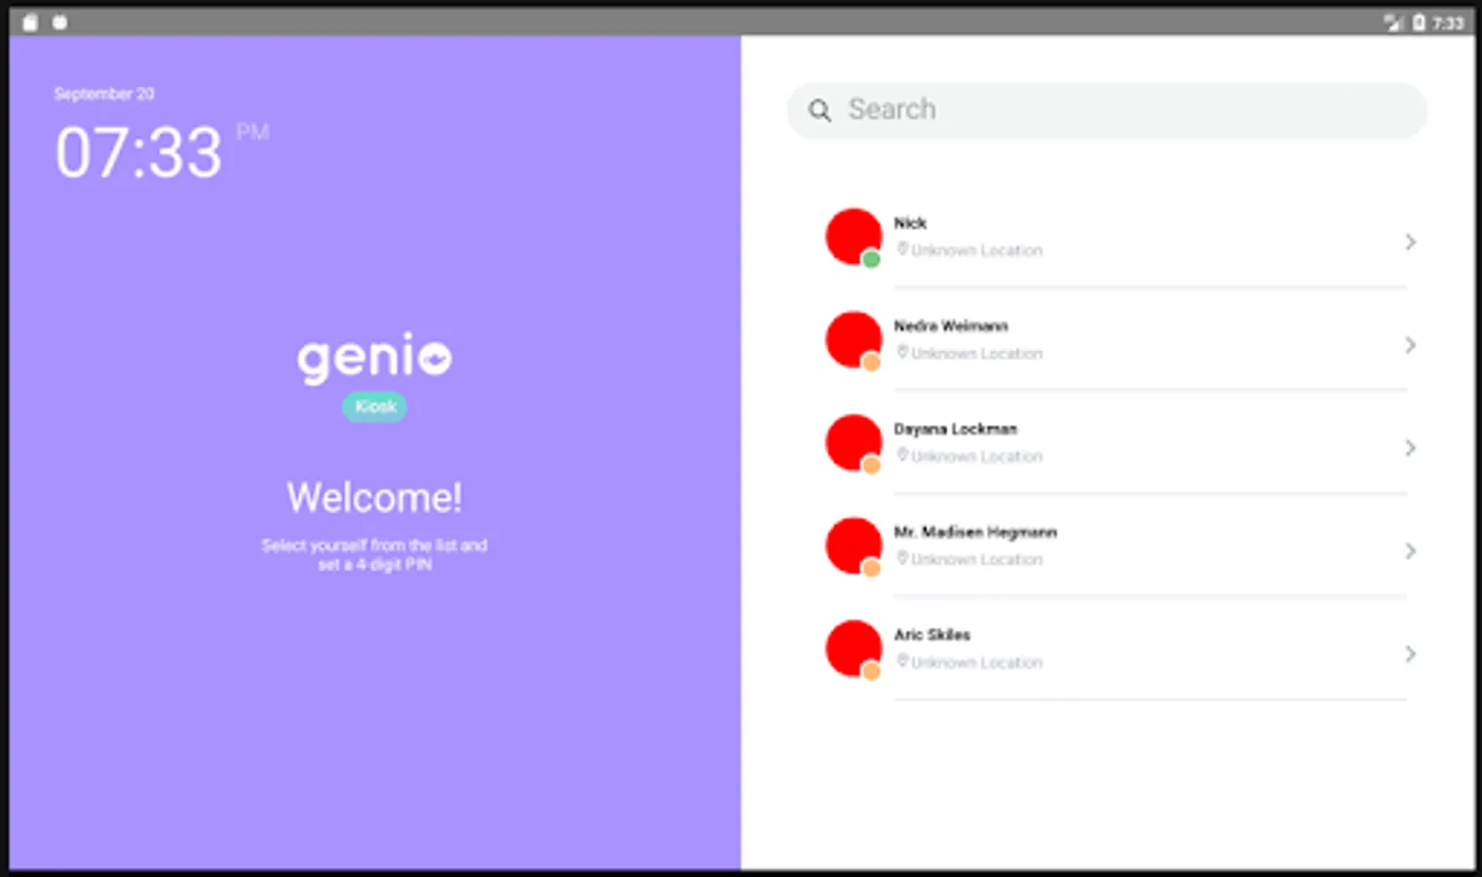The width and height of the screenshot is (1482, 877).
Task: Tap the battery icon in status bar
Action: click(x=1419, y=21)
